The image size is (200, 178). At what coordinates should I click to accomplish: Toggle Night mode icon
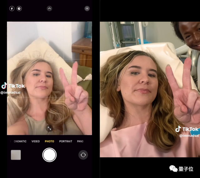coord(19,9)
